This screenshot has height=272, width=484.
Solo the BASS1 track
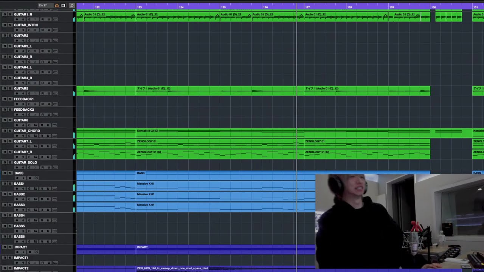pyautogui.click(x=10, y=184)
